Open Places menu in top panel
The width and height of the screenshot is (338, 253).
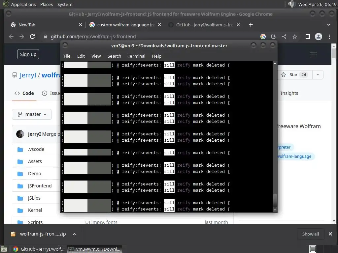(47, 4)
